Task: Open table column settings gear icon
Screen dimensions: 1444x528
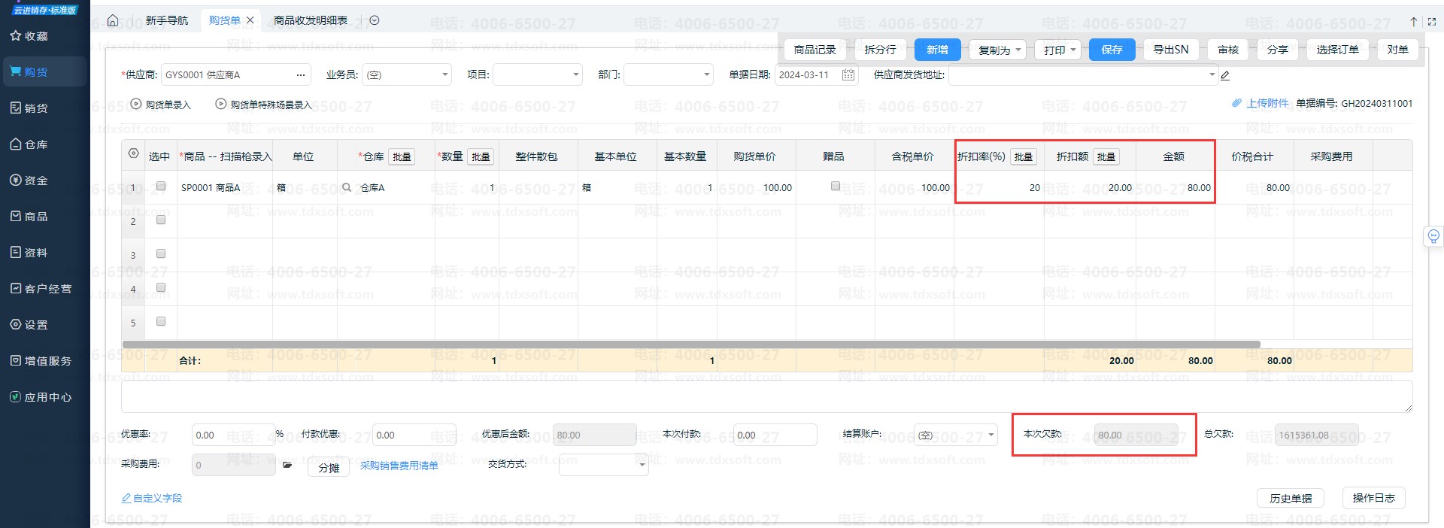Action: point(133,153)
